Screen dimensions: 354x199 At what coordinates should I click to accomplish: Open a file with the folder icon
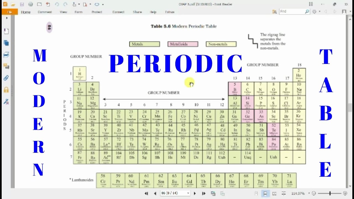(13, 4)
